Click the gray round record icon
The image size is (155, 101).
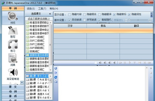tap(151, 68)
